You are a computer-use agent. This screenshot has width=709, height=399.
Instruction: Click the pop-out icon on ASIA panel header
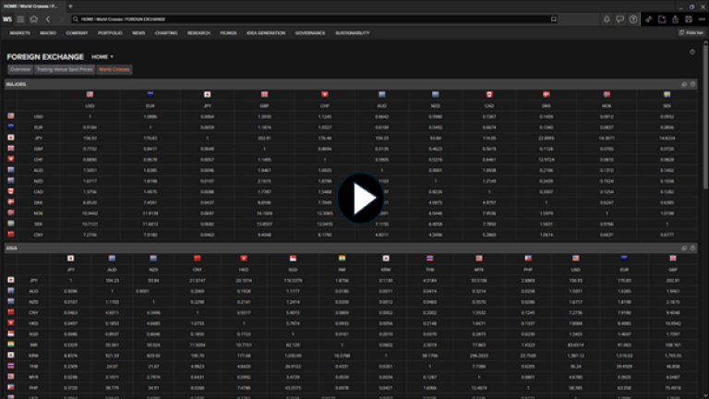click(x=683, y=248)
